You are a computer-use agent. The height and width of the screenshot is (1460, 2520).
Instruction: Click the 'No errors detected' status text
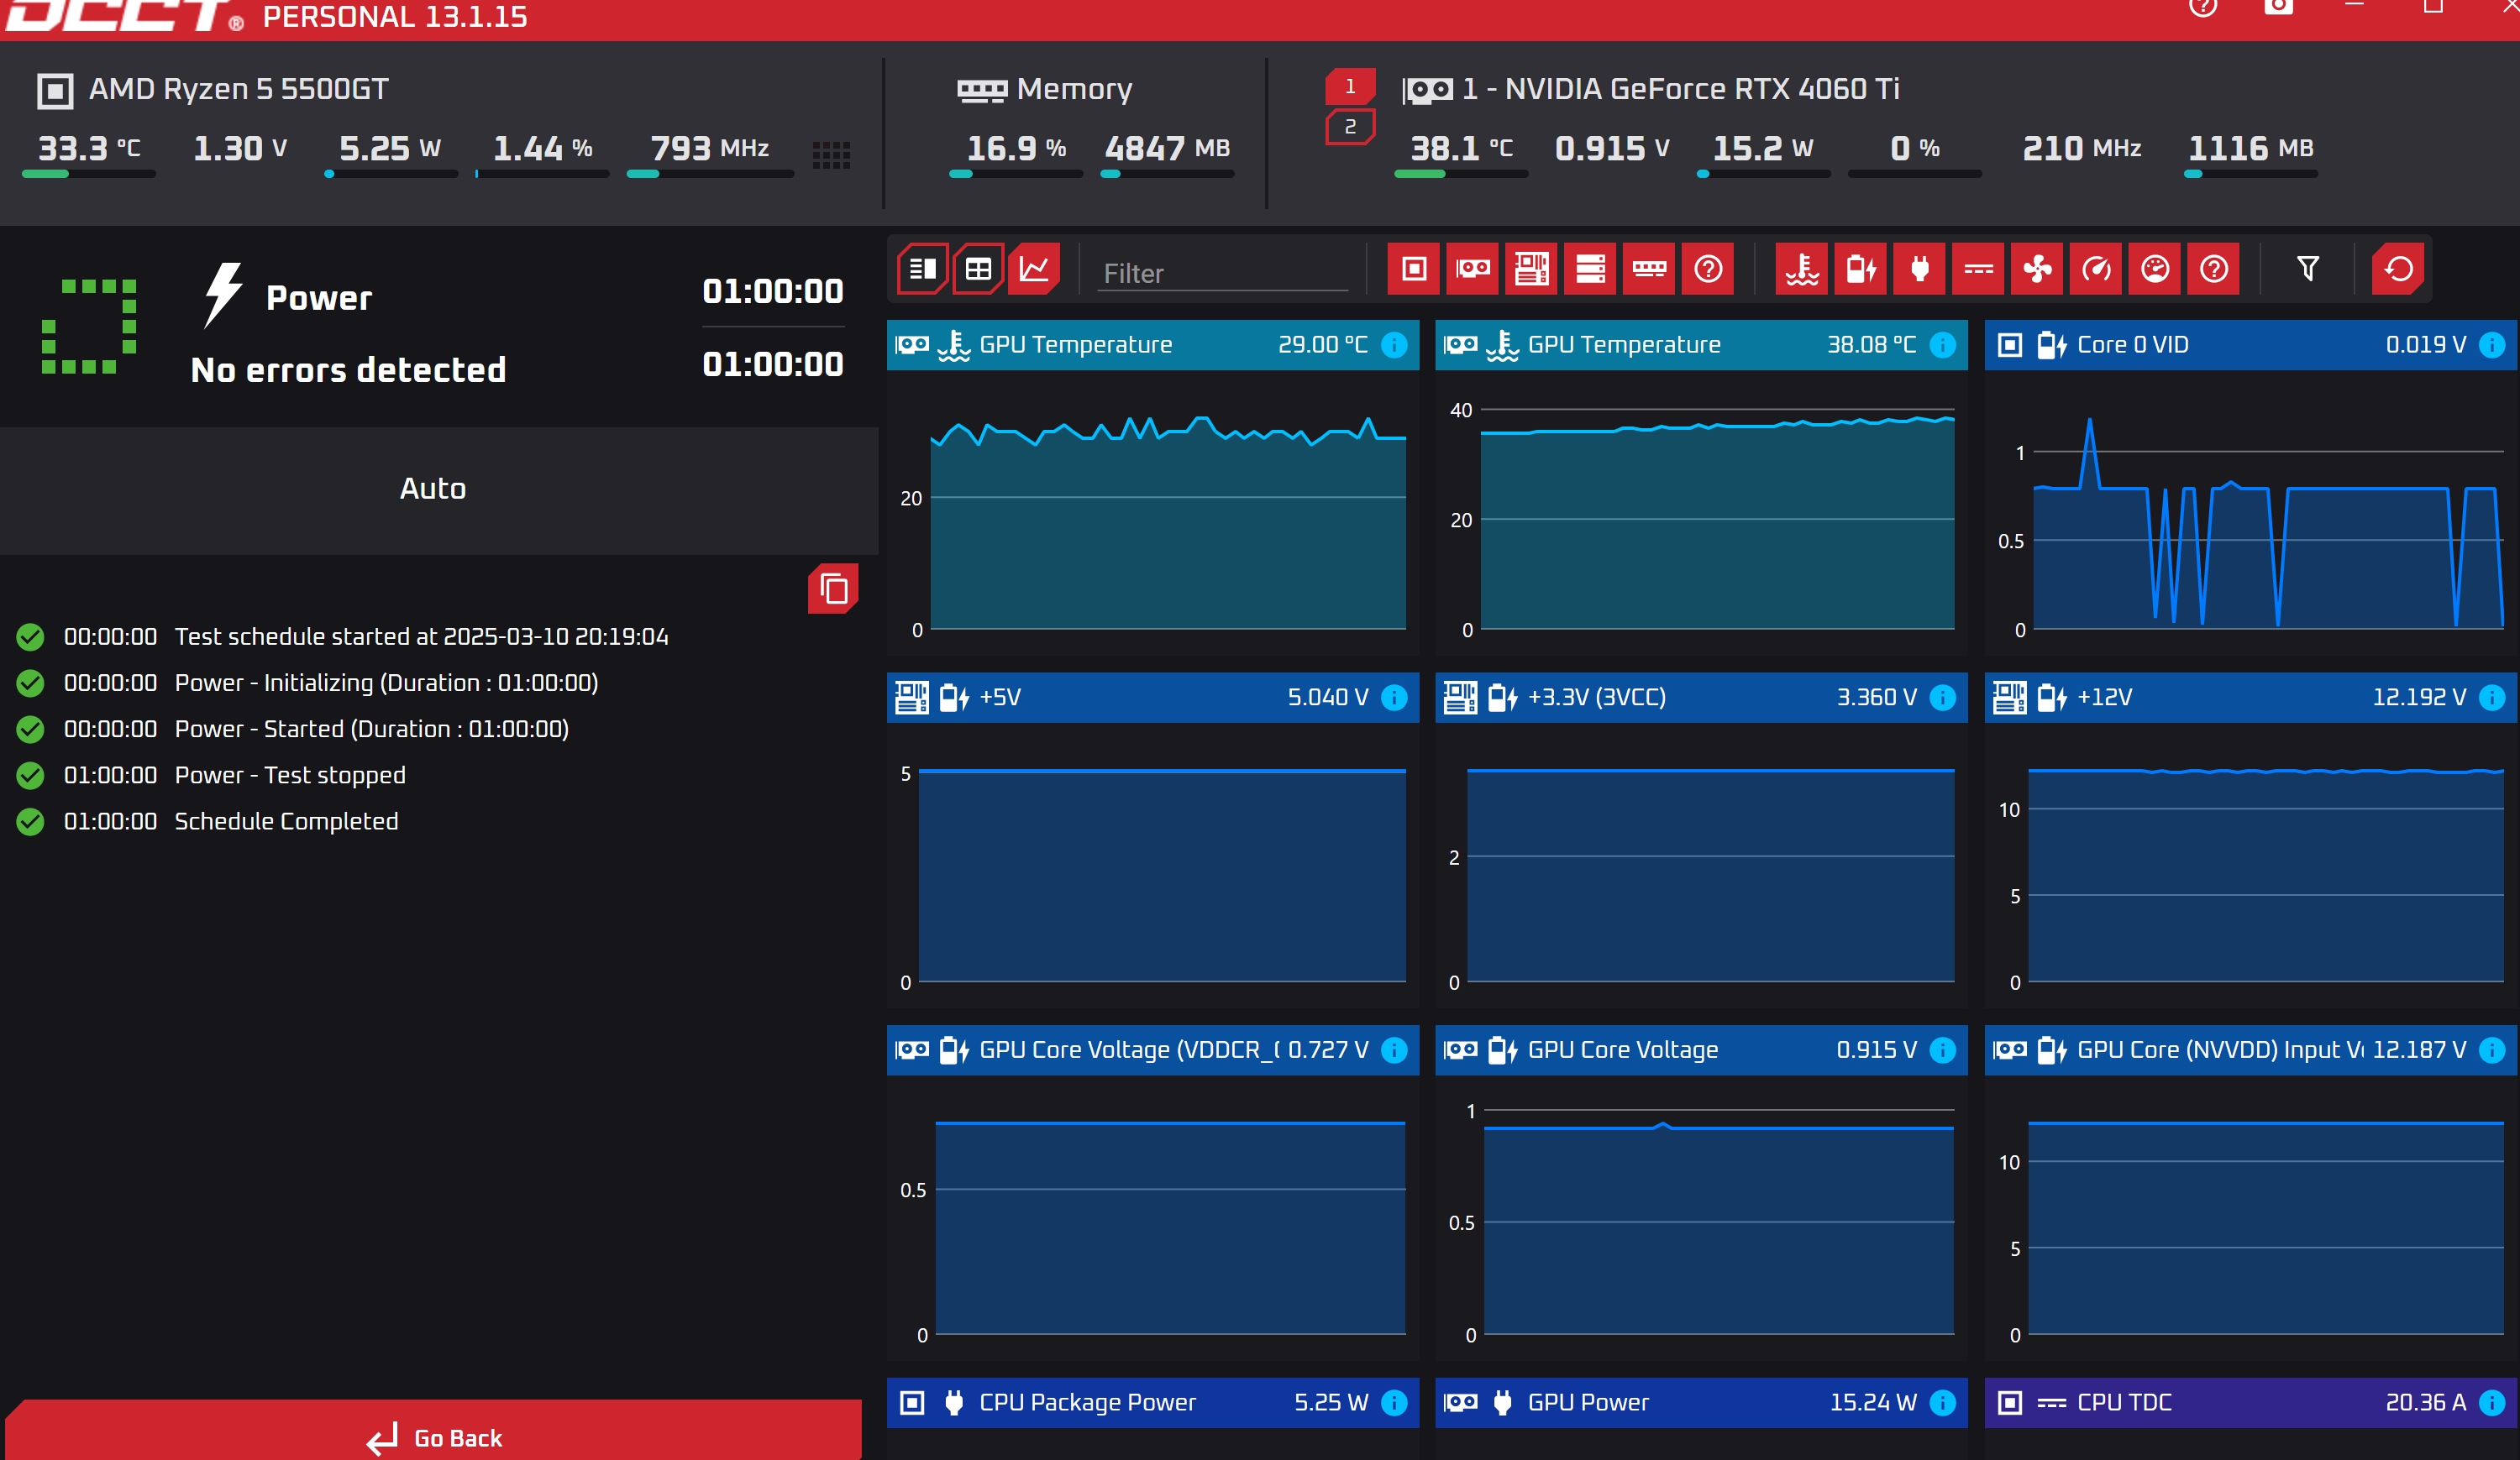click(x=348, y=369)
